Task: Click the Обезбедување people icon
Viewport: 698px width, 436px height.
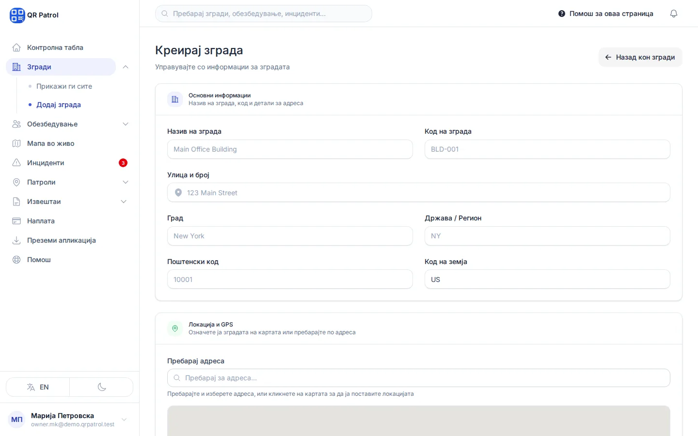Action: [16, 124]
